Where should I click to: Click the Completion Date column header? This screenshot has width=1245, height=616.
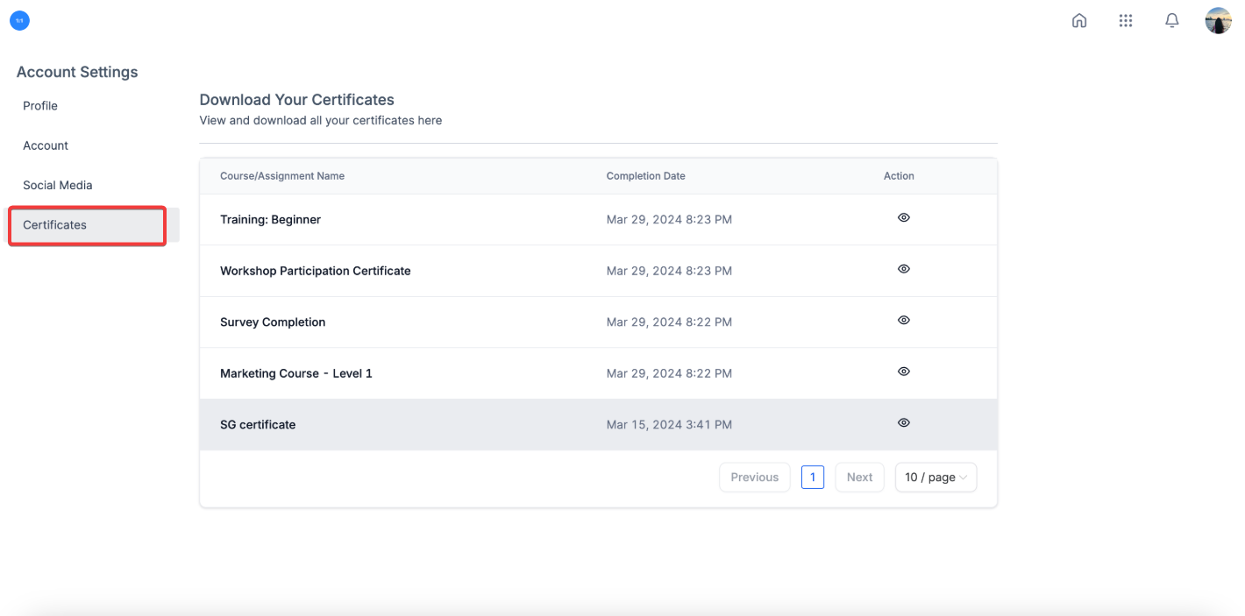coord(645,176)
